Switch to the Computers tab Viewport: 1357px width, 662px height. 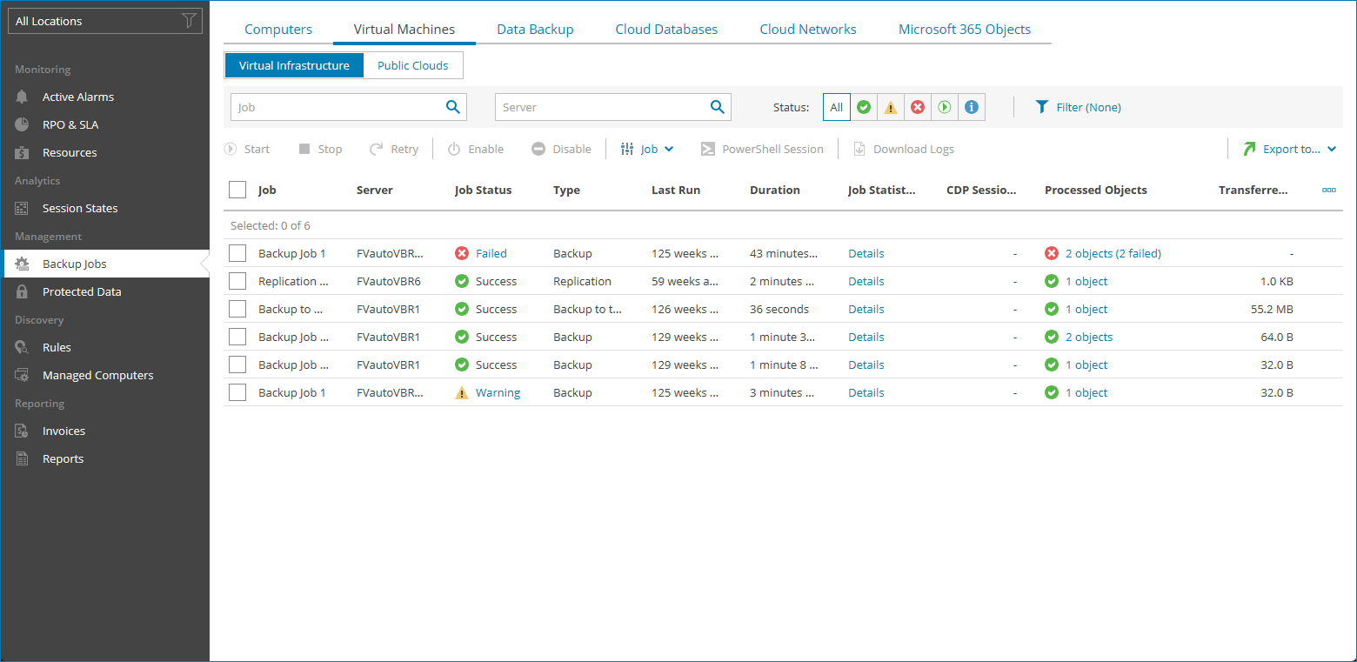point(278,29)
